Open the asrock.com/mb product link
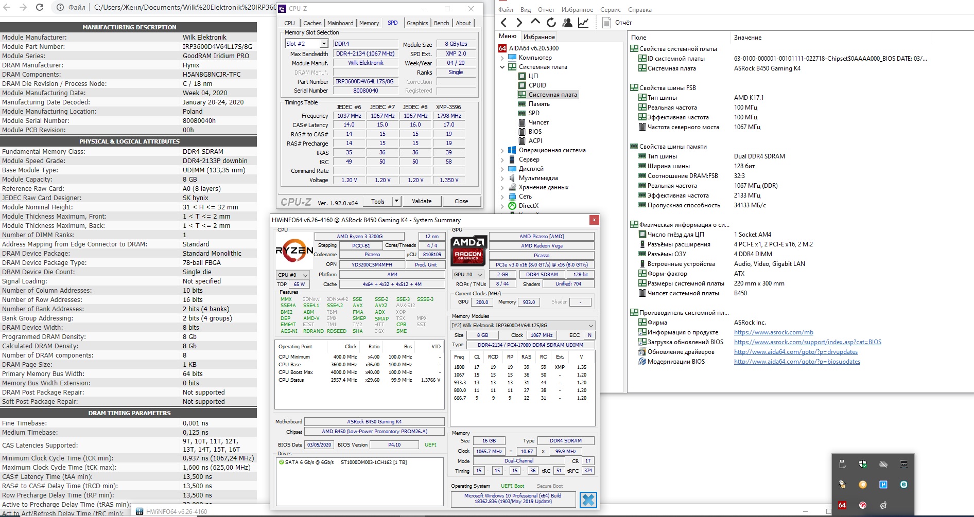The height and width of the screenshot is (517, 974). point(774,332)
